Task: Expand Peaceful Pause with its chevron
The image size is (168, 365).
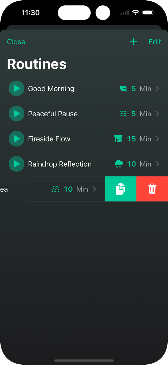Action: [x=158, y=114]
